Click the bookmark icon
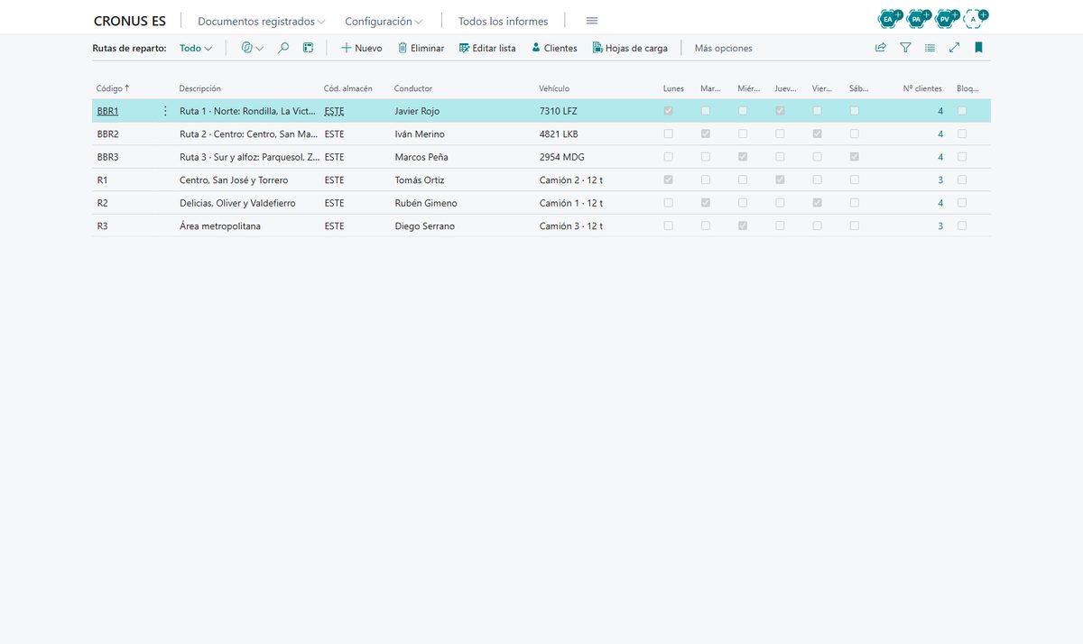Image resolution: width=1083 pixels, height=644 pixels. coord(978,48)
